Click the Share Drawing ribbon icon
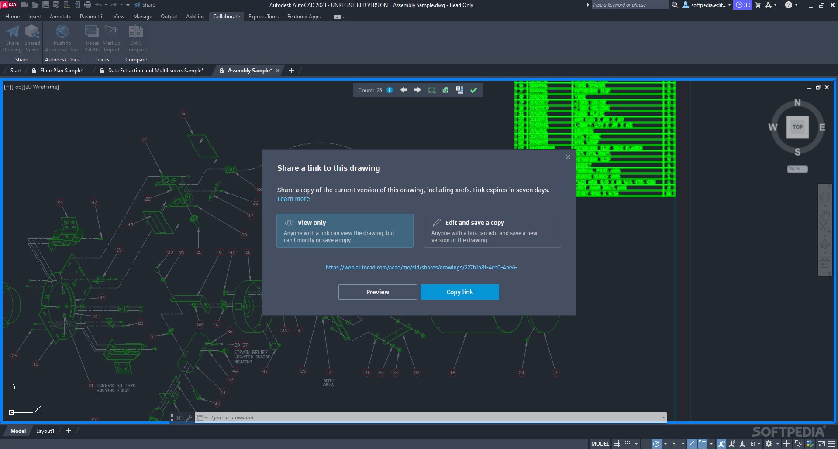This screenshot has width=838, height=449. [x=12, y=38]
